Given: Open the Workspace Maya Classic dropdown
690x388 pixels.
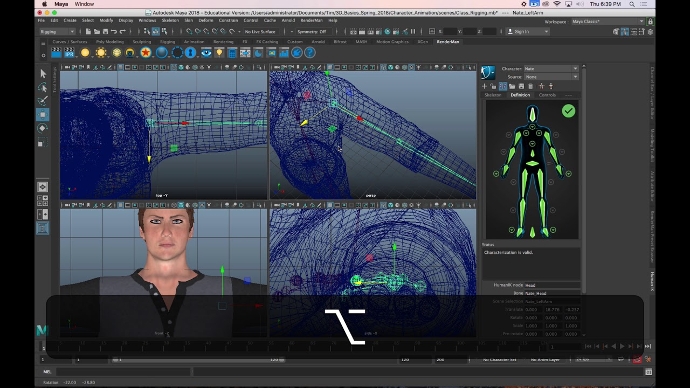Looking at the screenshot, I should pyautogui.click(x=608, y=22).
